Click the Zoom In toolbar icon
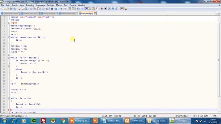This screenshot has width=221, height=124. 61,9
